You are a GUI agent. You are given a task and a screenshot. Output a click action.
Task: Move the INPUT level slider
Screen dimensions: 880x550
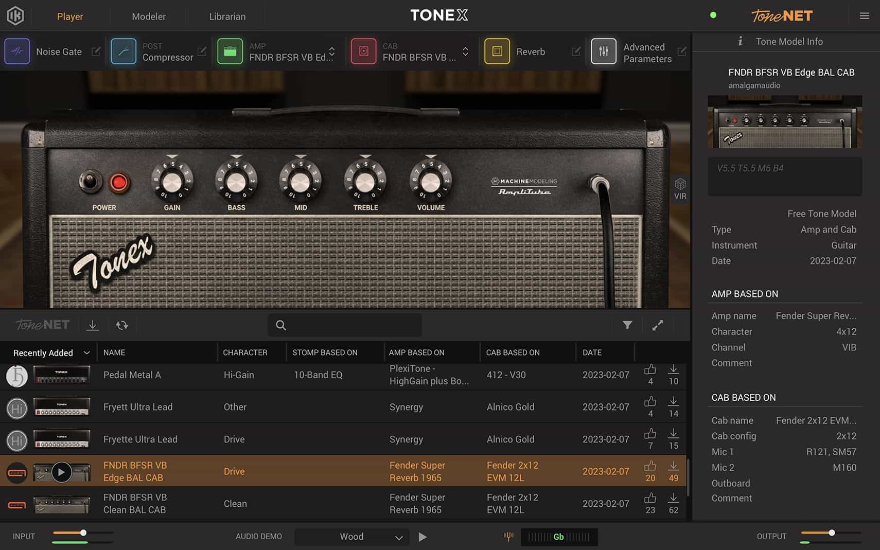(x=83, y=533)
